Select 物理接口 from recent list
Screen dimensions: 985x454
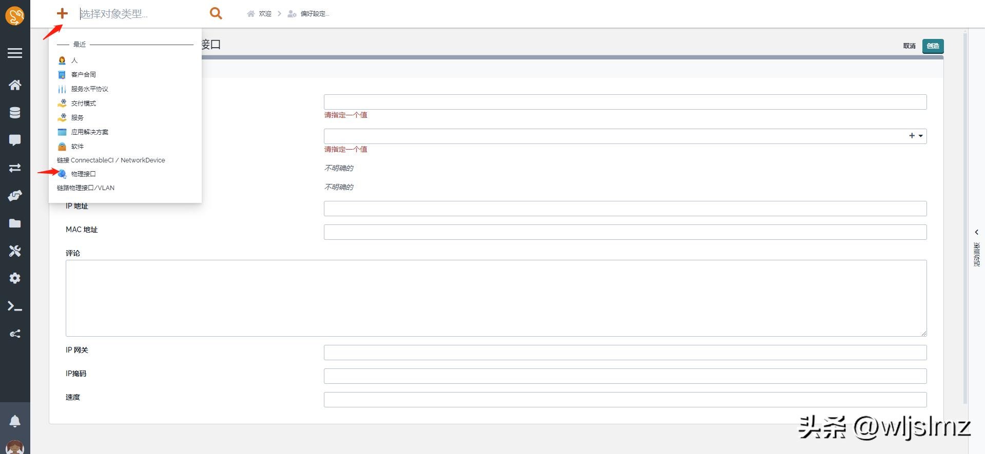(83, 174)
